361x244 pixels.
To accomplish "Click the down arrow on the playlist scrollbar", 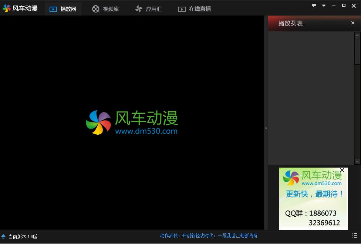I will 357,161.
